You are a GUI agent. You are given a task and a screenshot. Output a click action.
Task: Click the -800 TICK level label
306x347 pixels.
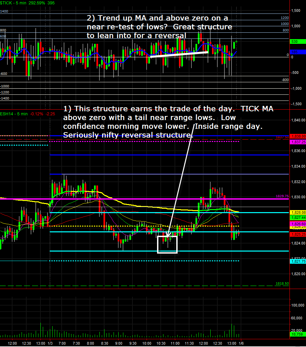[x=285, y=80]
